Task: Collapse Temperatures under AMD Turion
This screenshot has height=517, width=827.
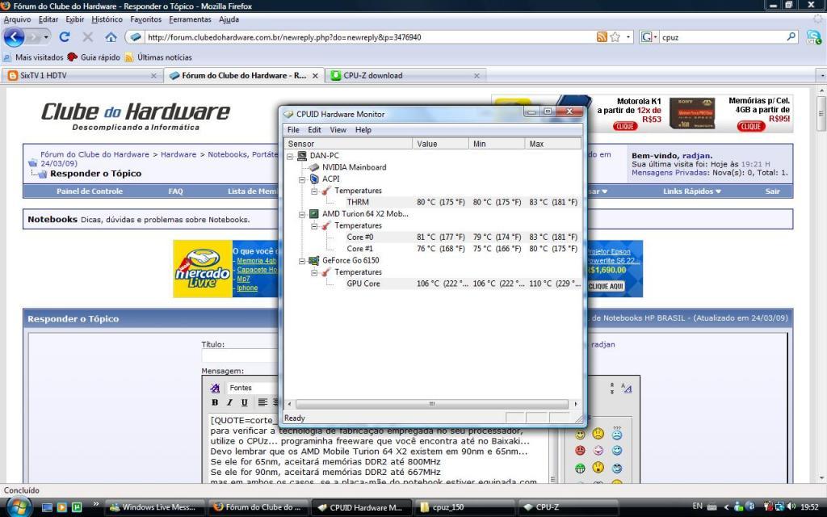Action: (x=314, y=226)
